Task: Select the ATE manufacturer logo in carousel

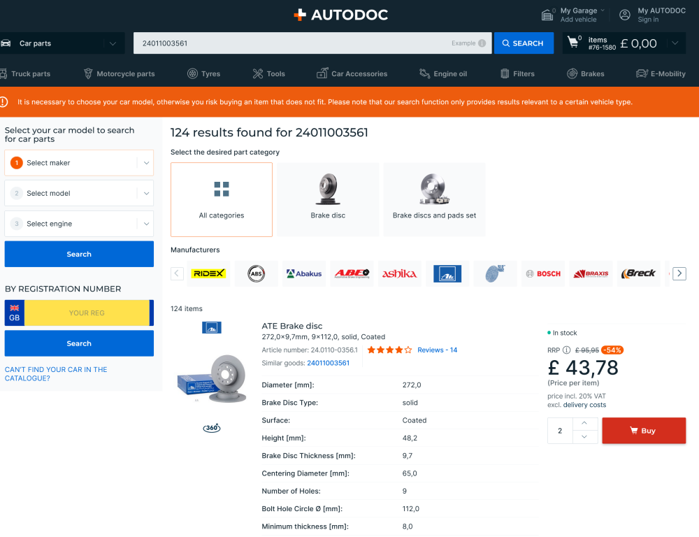Action: 447,273
